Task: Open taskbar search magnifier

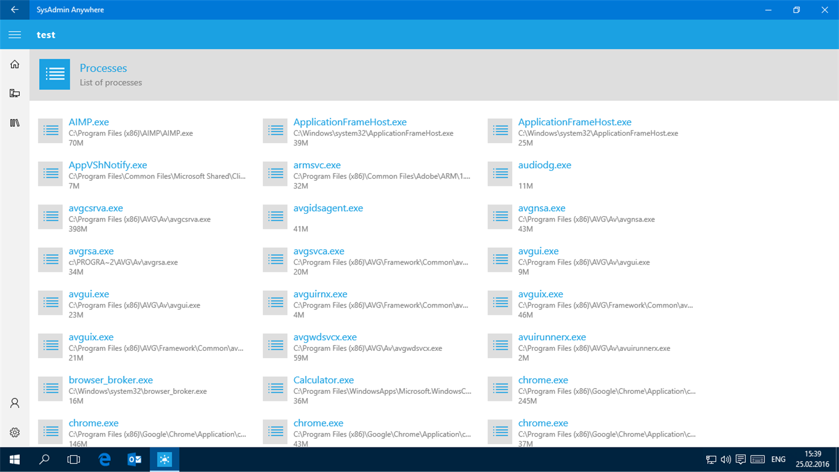Action: tap(44, 460)
